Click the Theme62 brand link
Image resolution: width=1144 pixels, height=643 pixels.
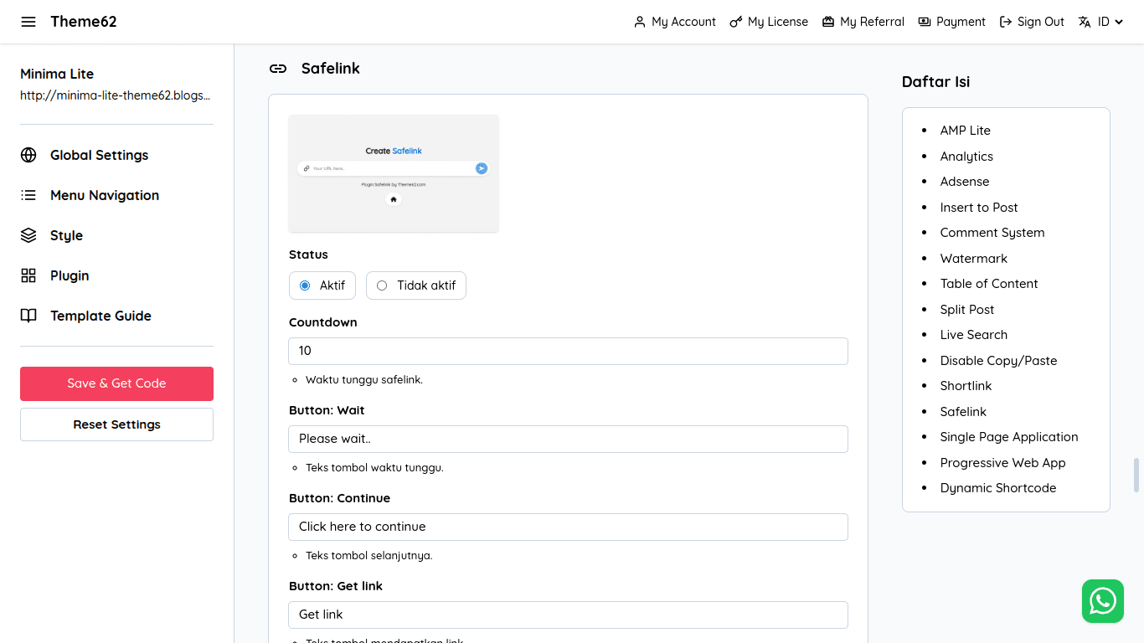(84, 22)
